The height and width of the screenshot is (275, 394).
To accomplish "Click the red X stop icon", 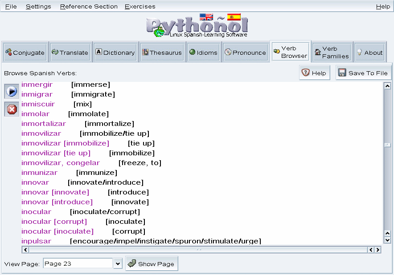I will pyautogui.click(x=12, y=109).
